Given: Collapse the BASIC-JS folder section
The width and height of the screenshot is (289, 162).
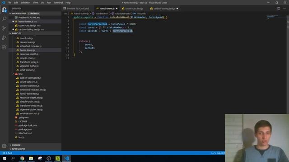Looking at the screenshot, I should [35, 33].
